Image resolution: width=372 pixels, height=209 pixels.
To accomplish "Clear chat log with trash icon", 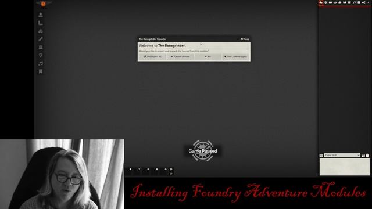I will [367, 156].
